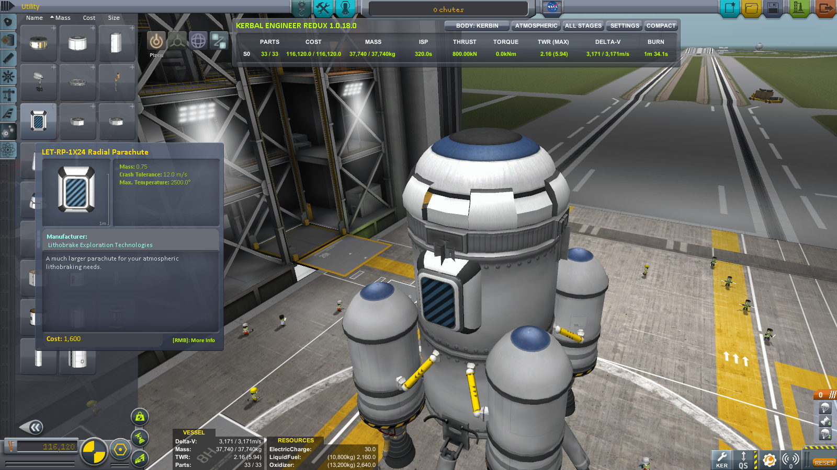837x470 pixels.
Task: Open the Command and Control category
Action: (x=8, y=77)
